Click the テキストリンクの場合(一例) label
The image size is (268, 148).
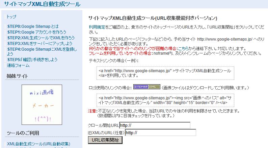point(114,61)
